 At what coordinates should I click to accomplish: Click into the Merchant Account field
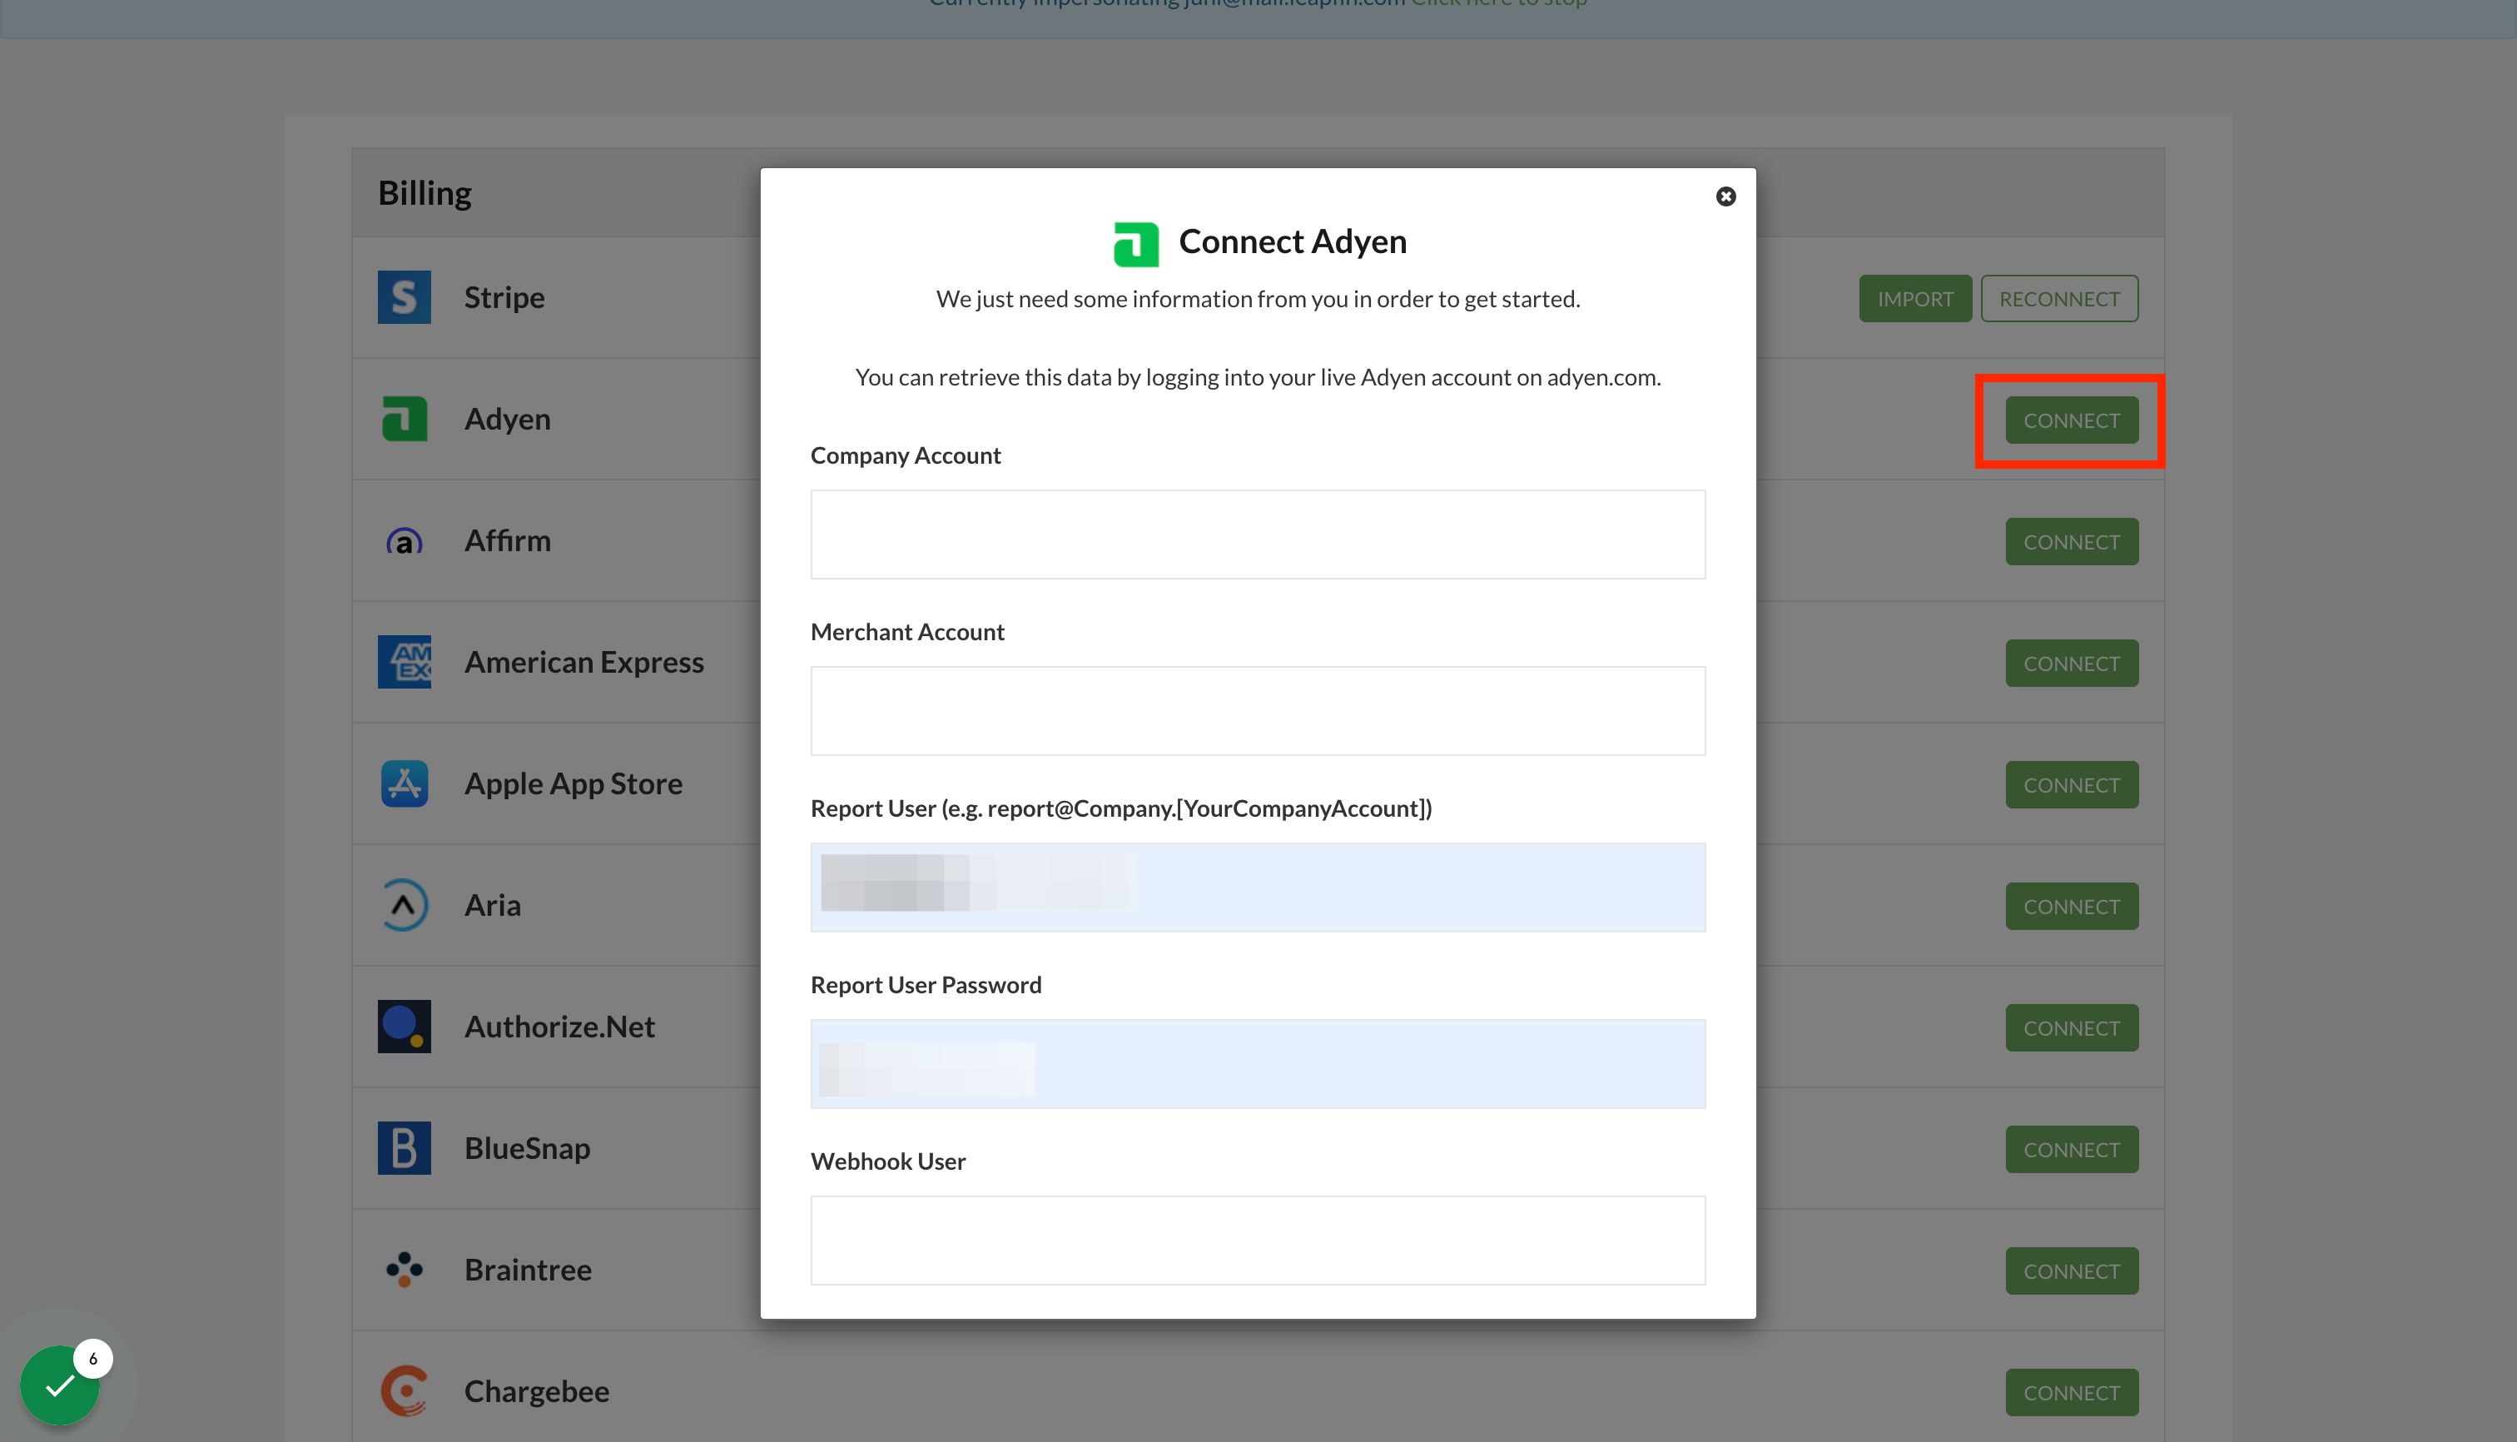click(x=1258, y=711)
